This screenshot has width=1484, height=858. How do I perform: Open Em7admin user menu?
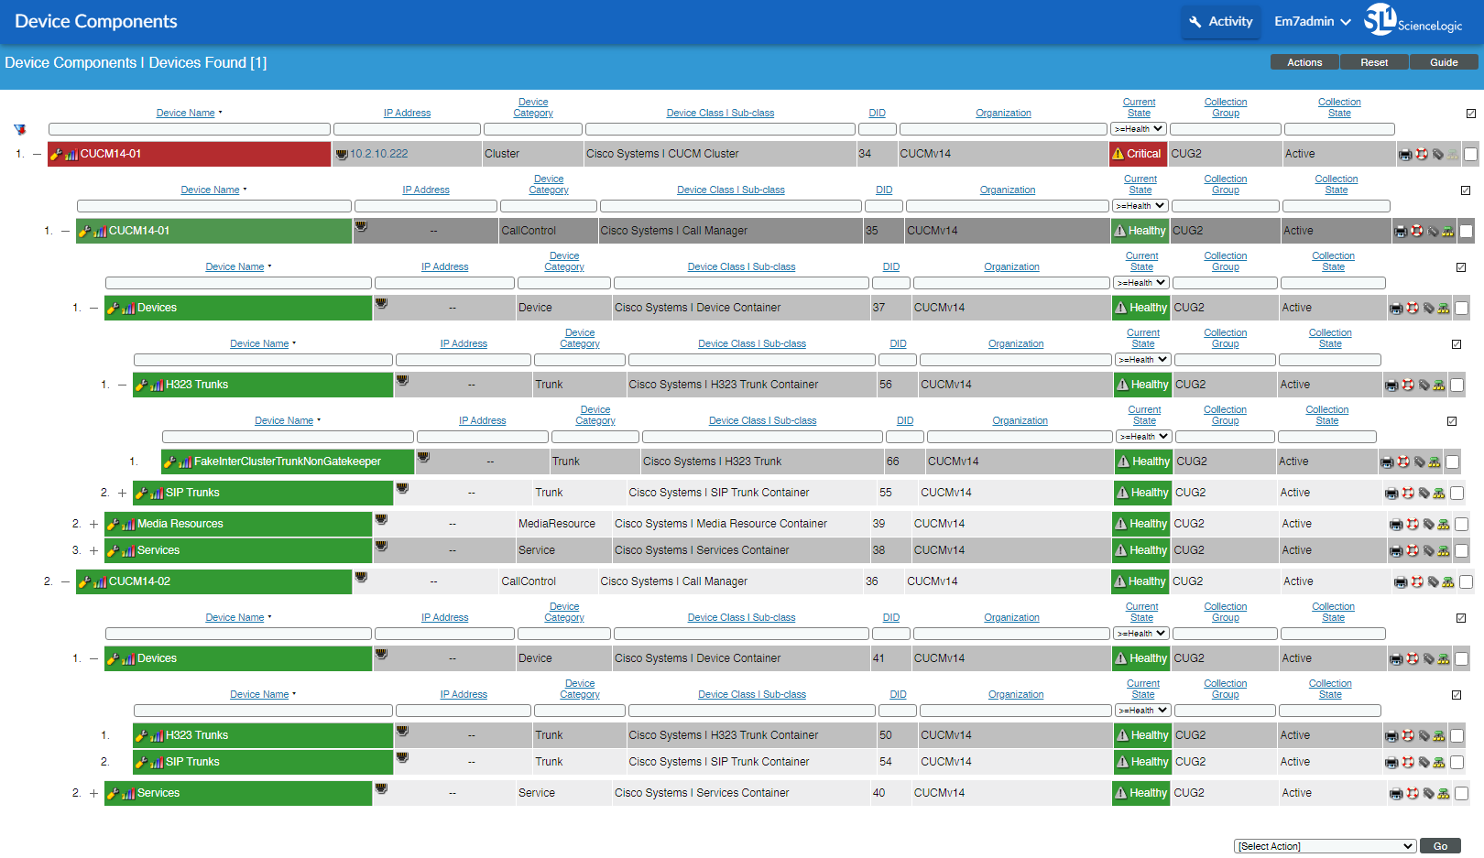pos(1312,21)
